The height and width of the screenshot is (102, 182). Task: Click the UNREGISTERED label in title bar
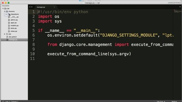pyautogui.click(x=174, y=3)
